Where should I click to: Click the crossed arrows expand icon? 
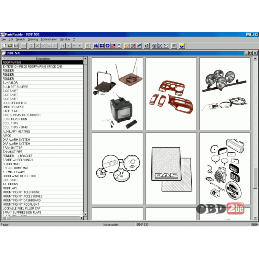(160, 46)
